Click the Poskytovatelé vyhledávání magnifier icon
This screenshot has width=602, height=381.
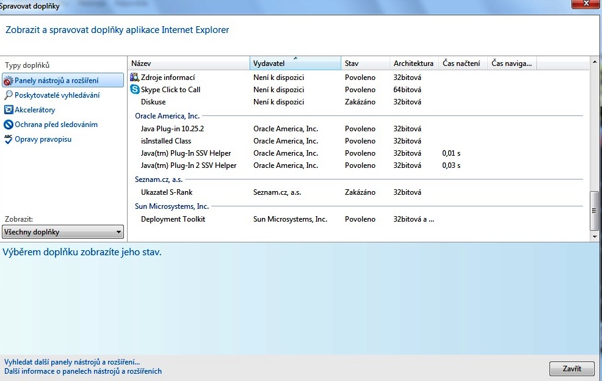pyautogui.click(x=8, y=95)
